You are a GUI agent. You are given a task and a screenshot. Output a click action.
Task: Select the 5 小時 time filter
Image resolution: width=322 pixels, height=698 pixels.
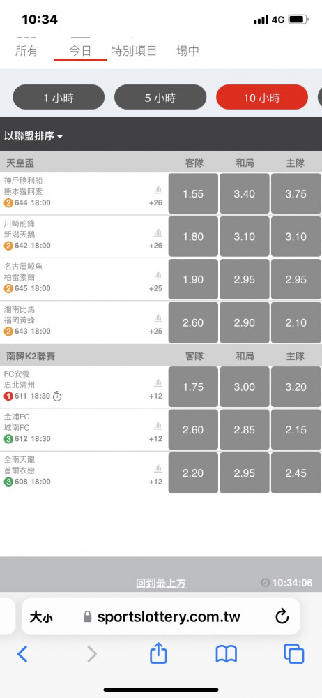click(x=160, y=97)
